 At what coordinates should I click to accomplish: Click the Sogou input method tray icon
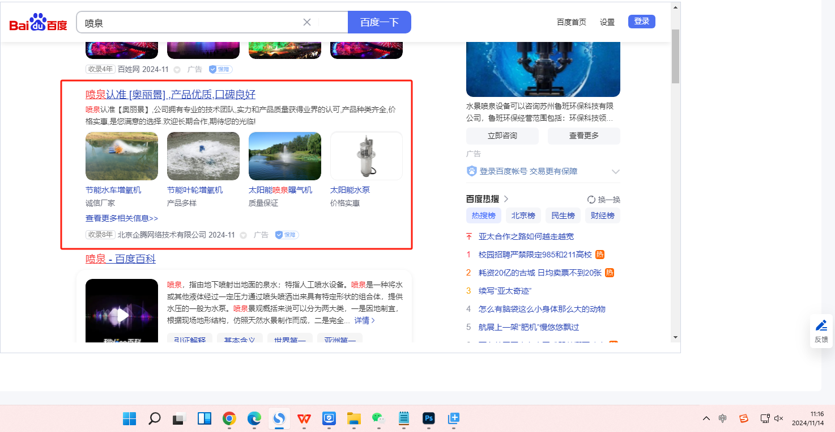(744, 418)
